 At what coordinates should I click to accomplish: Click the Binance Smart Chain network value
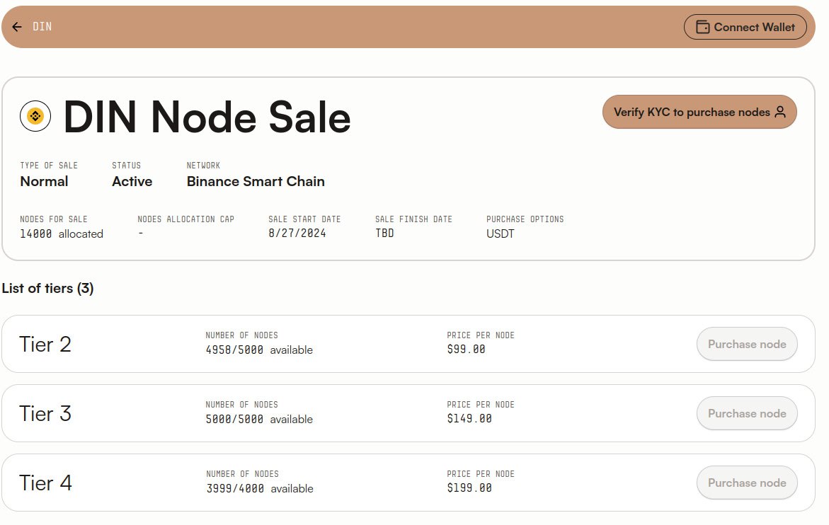point(256,182)
